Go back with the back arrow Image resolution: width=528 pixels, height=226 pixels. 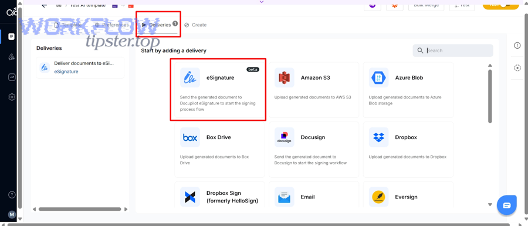click(x=44, y=5)
